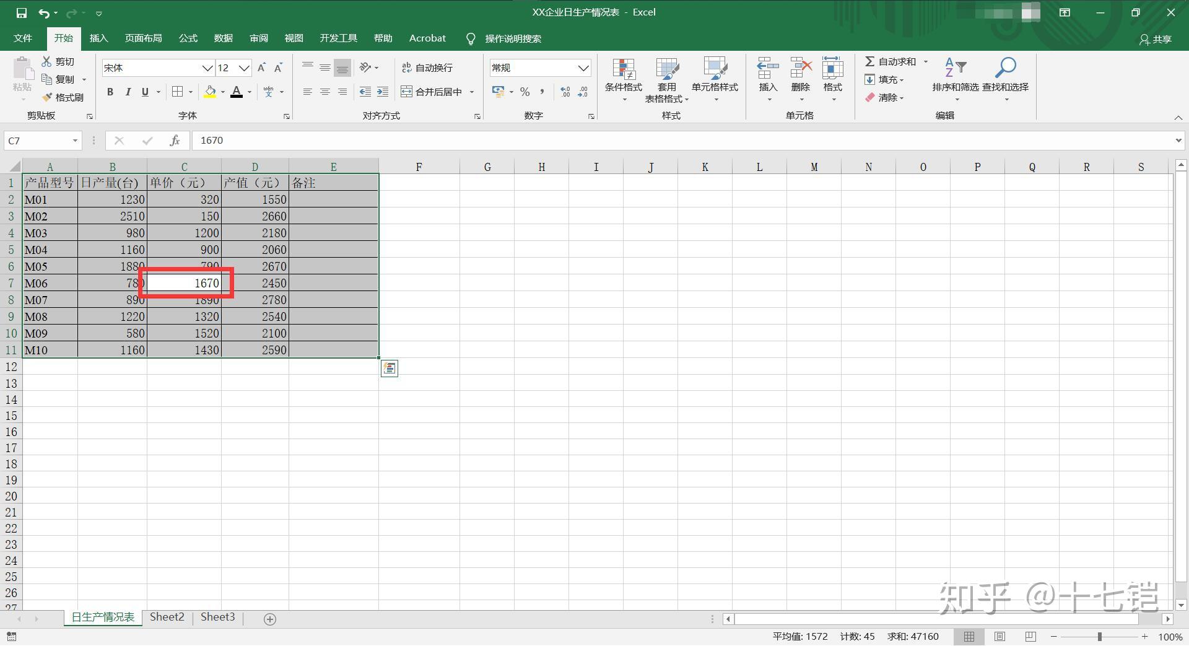Click the Quick Analysis icon below the table
The height and width of the screenshot is (646, 1189).
[390, 369]
